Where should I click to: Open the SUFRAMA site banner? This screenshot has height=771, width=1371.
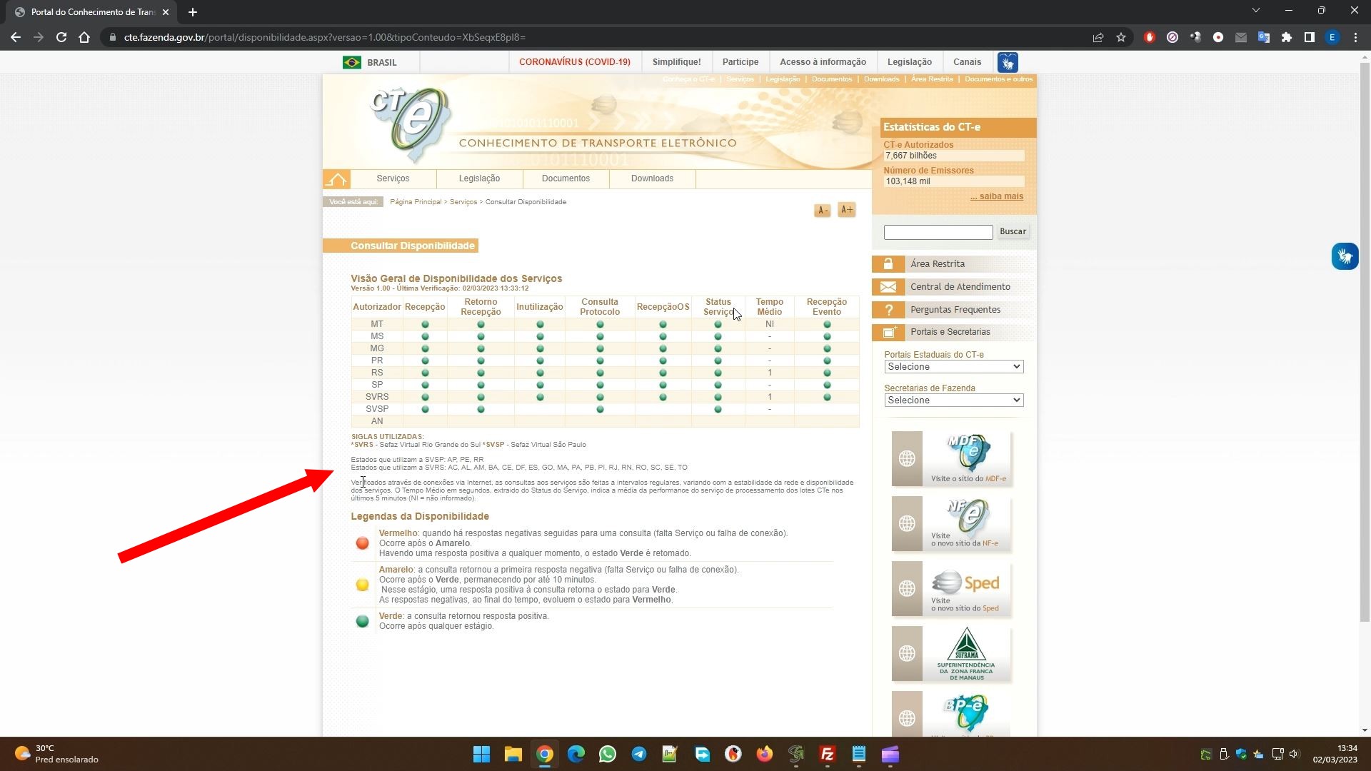pyautogui.click(x=952, y=654)
